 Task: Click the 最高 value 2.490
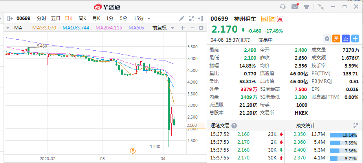[x=250, y=50]
